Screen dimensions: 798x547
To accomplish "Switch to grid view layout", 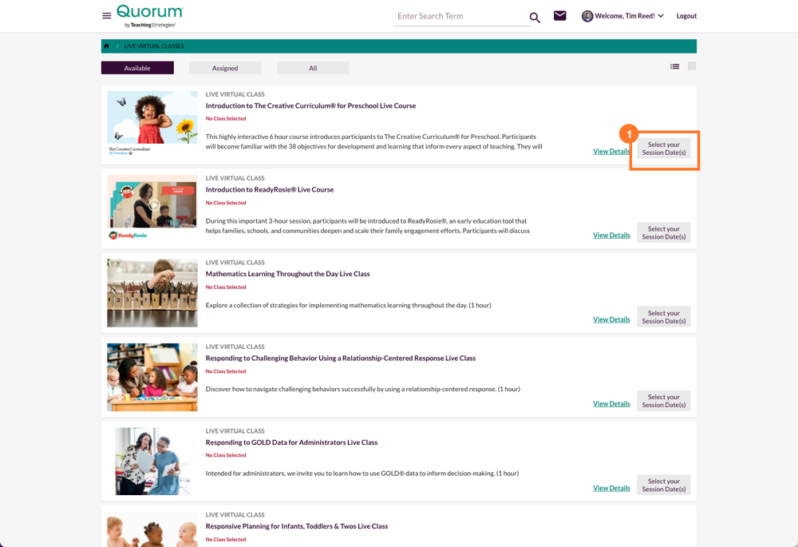I will [x=691, y=66].
